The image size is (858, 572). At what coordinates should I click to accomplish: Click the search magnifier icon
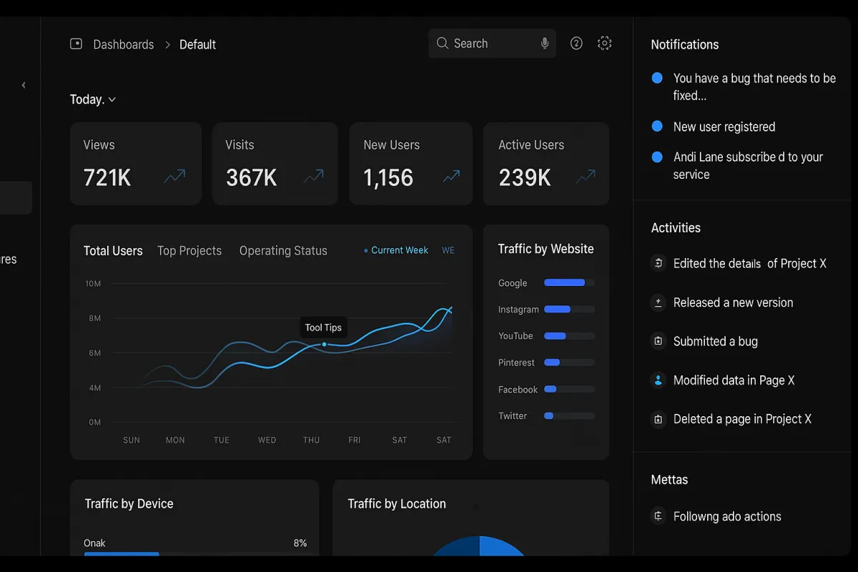click(x=443, y=44)
